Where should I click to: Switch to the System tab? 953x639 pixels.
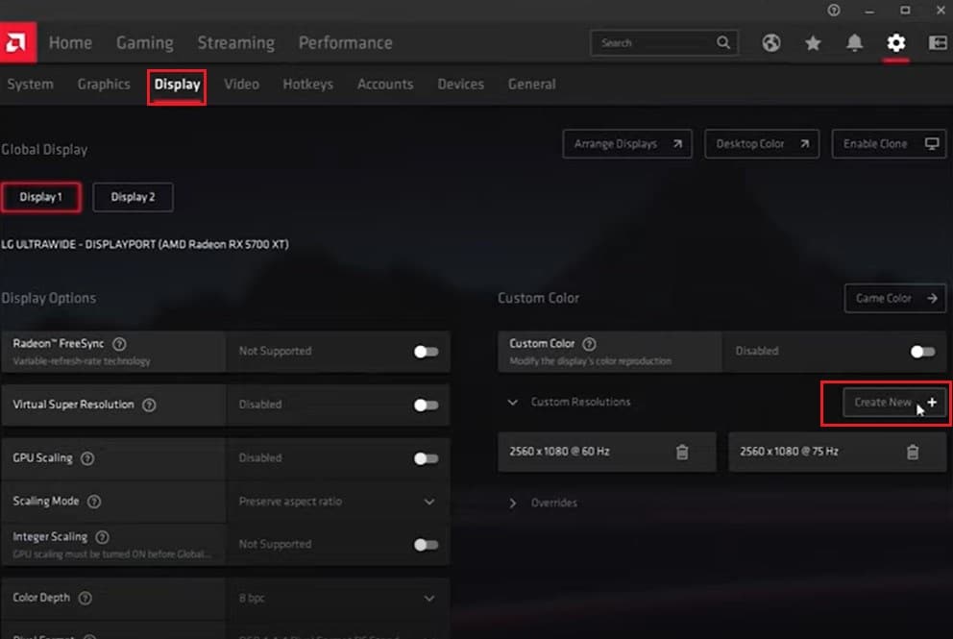pyautogui.click(x=31, y=85)
